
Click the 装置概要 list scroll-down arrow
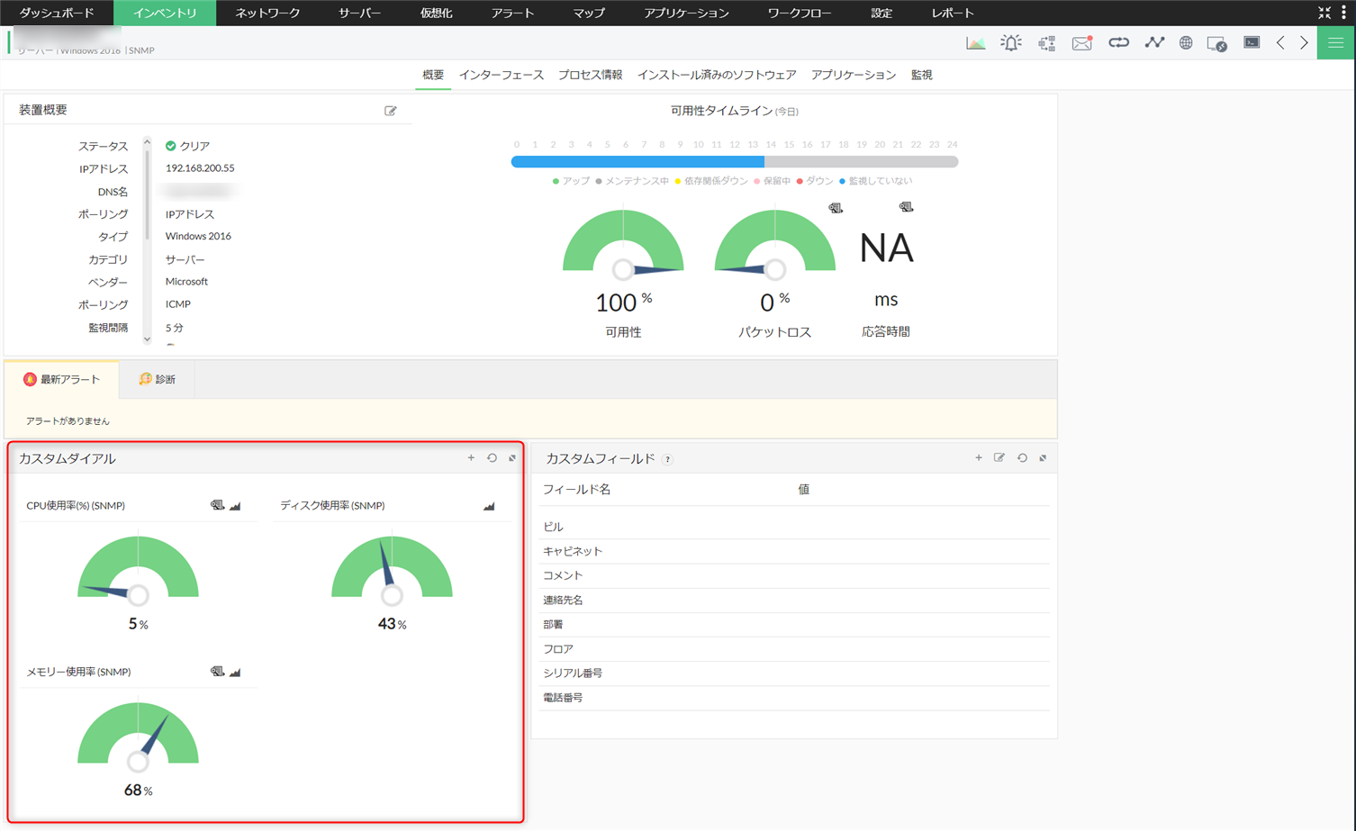click(x=148, y=339)
